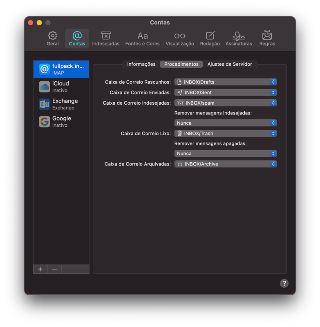Select the iCloud account in sidebar

(x=61, y=87)
